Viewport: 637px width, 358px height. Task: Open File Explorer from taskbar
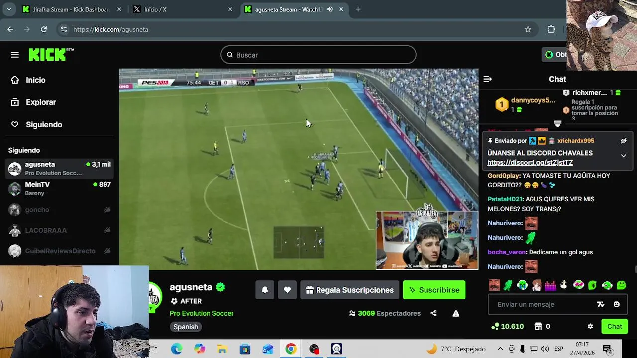(222, 349)
